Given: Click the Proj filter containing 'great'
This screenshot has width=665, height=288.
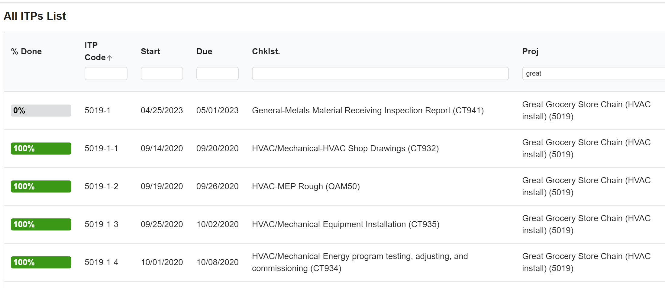Looking at the screenshot, I should (593, 74).
